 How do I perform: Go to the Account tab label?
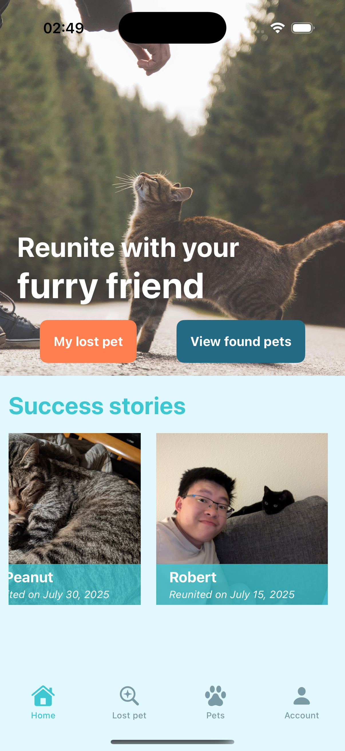[x=302, y=715]
